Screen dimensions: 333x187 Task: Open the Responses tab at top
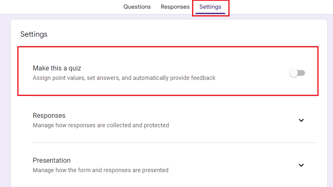pos(175,7)
